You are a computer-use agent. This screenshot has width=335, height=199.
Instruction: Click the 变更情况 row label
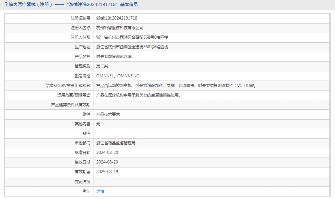[x=82, y=181]
